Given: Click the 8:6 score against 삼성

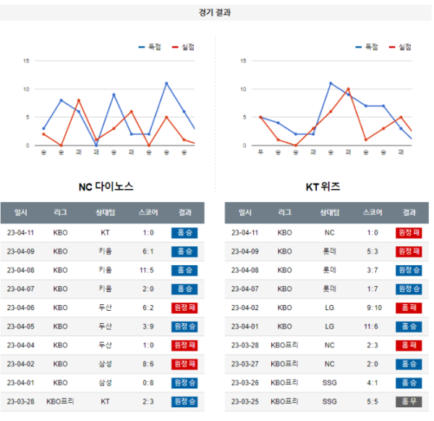Looking at the screenshot, I should pyautogui.click(x=148, y=364).
